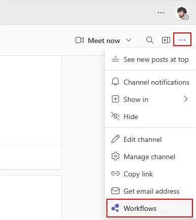Click the bell icon for Channel notifications

[x=115, y=82]
